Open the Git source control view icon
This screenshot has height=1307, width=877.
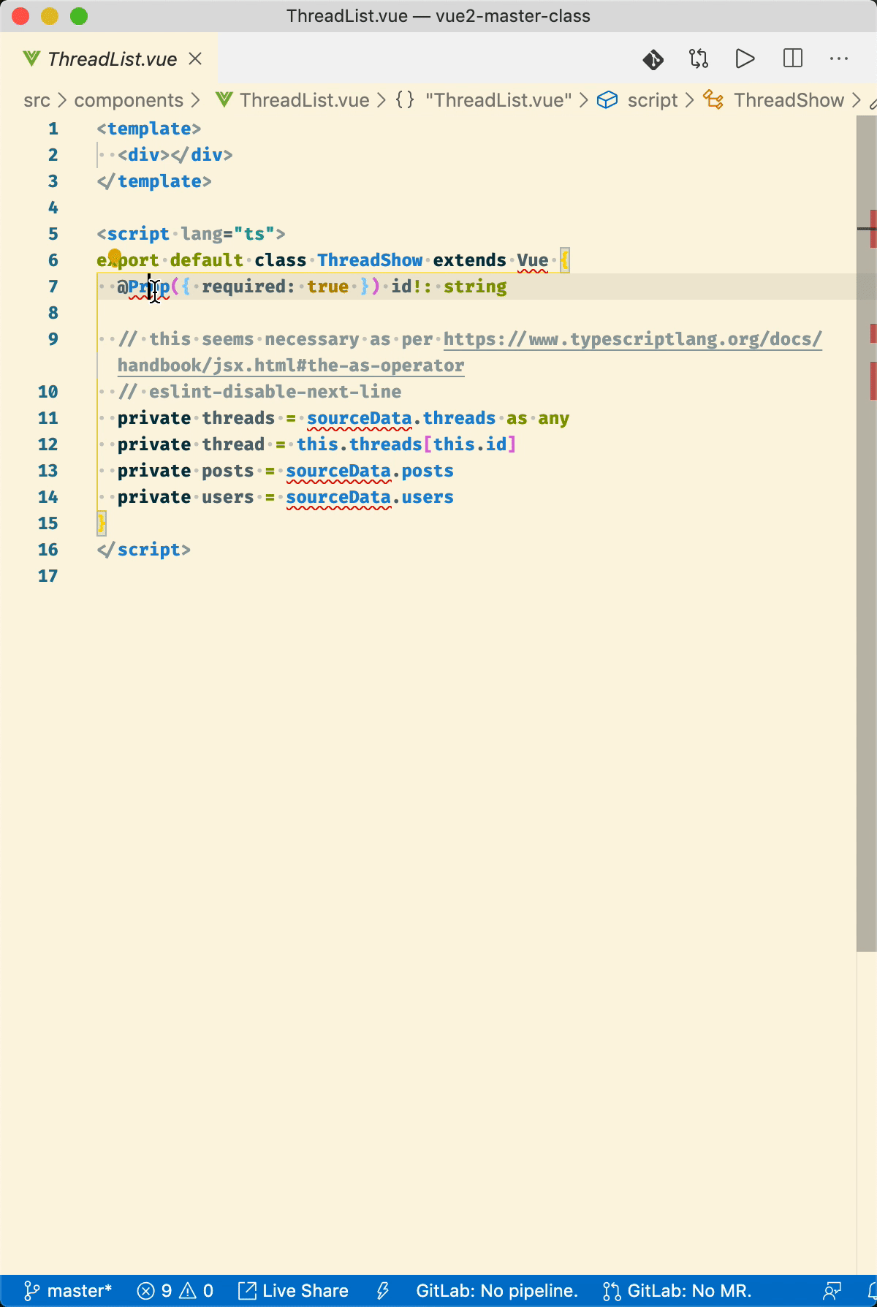pyautogui.click(x=653, y=59)
